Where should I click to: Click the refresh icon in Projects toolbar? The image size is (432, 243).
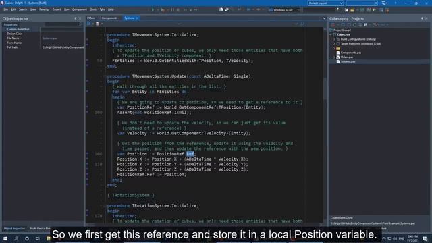(x=354, y=25)
